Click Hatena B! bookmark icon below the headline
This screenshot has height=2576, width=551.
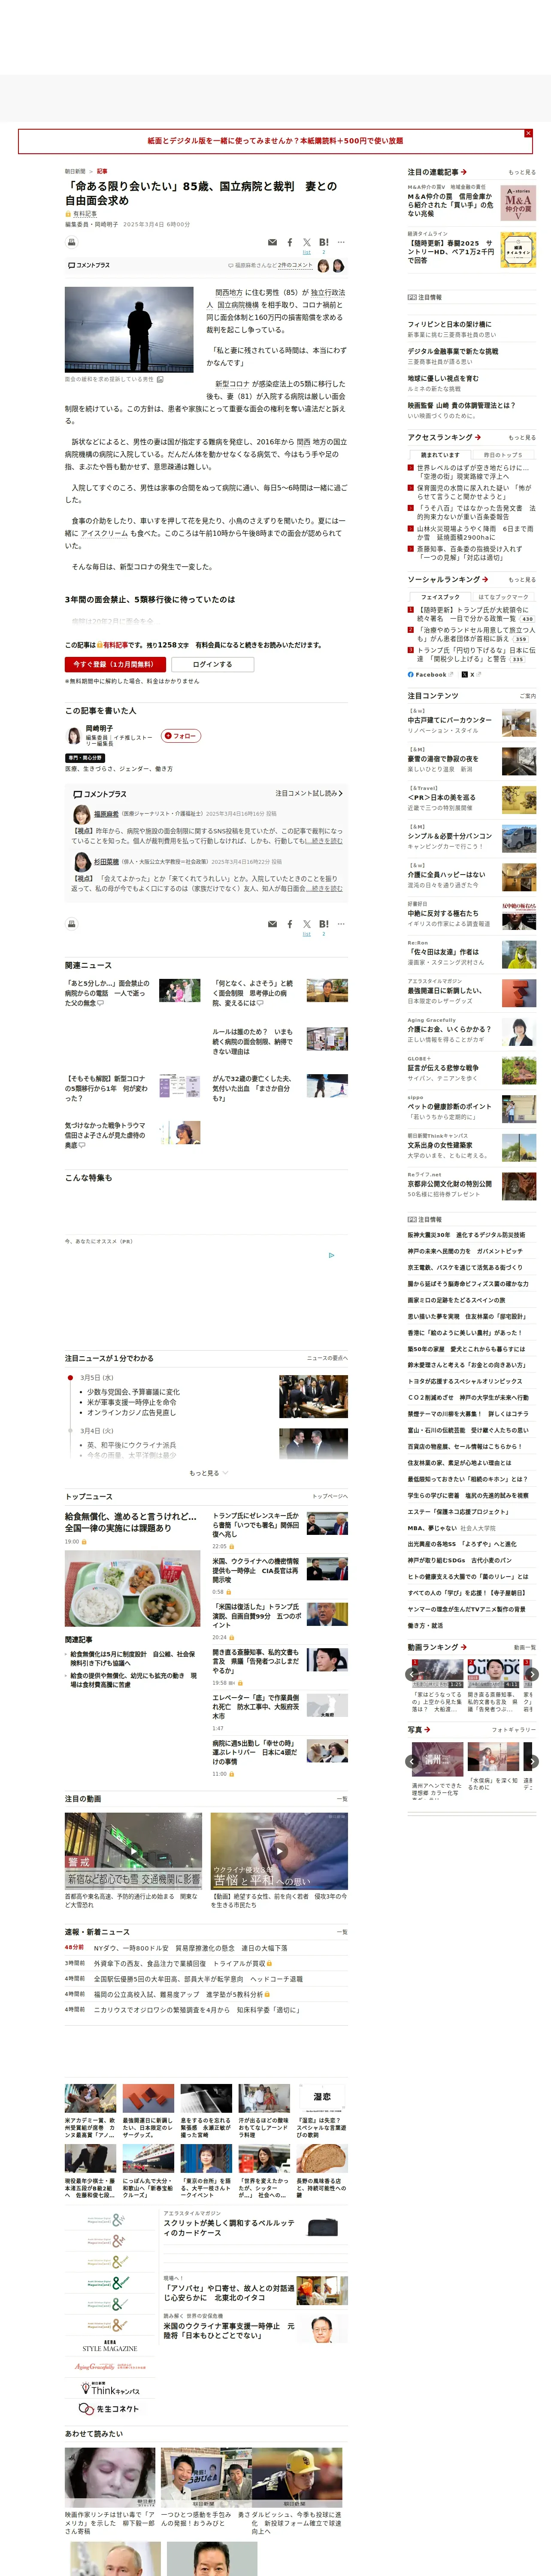(324, 243)
